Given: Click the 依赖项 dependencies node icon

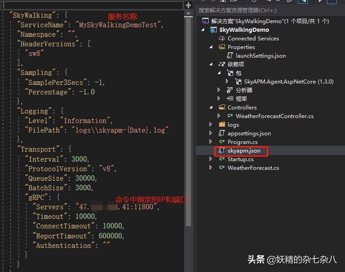Looking at the screenshot, I should (222, 64).
